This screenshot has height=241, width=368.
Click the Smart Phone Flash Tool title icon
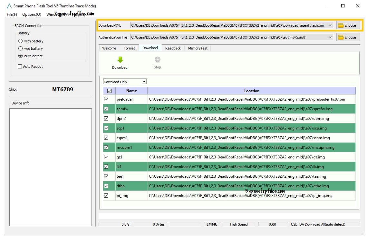[9, 6]
